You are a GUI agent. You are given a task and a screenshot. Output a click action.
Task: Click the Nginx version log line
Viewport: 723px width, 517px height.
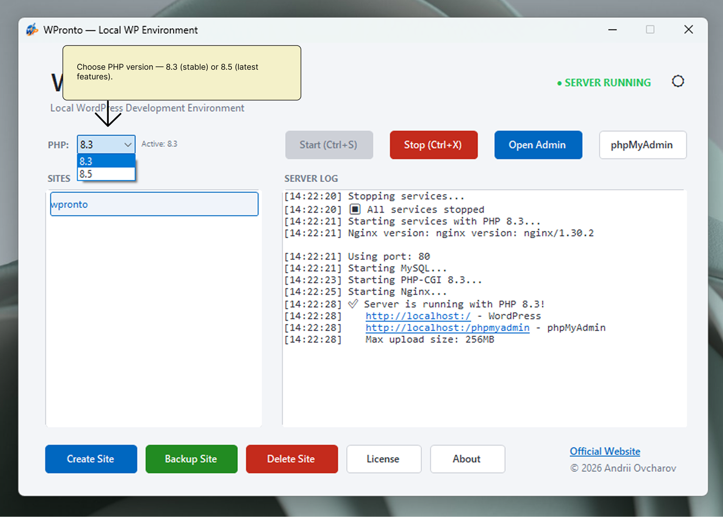[x=439, y=233]
